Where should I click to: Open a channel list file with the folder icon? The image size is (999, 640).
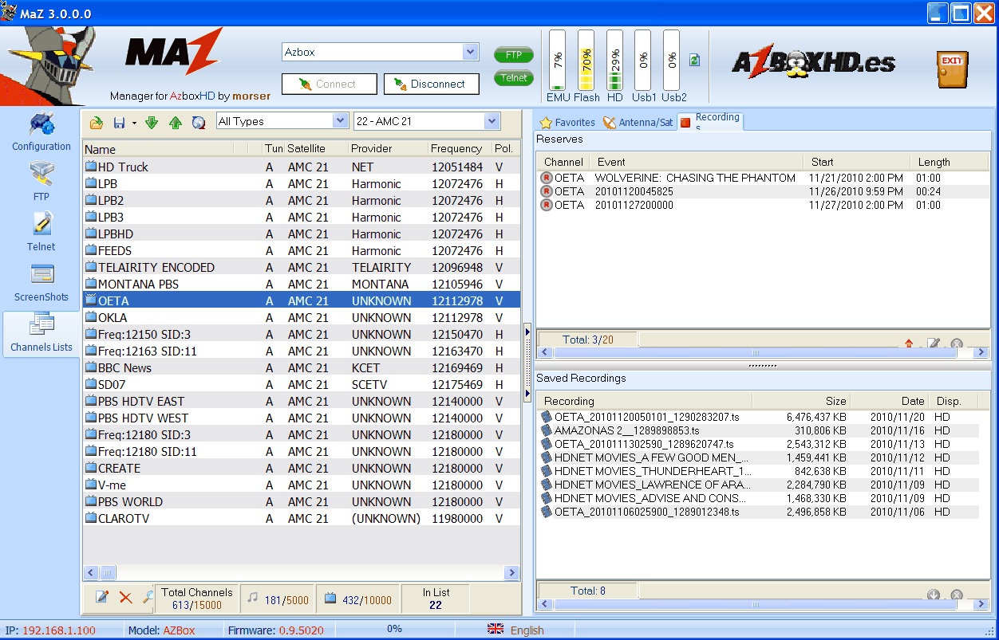point(97,122)
